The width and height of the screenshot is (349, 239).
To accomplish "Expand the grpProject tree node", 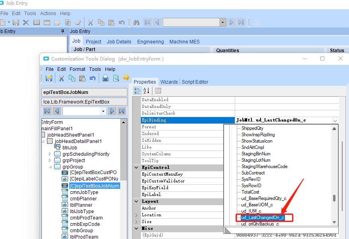I will click(x=50, y=161).
